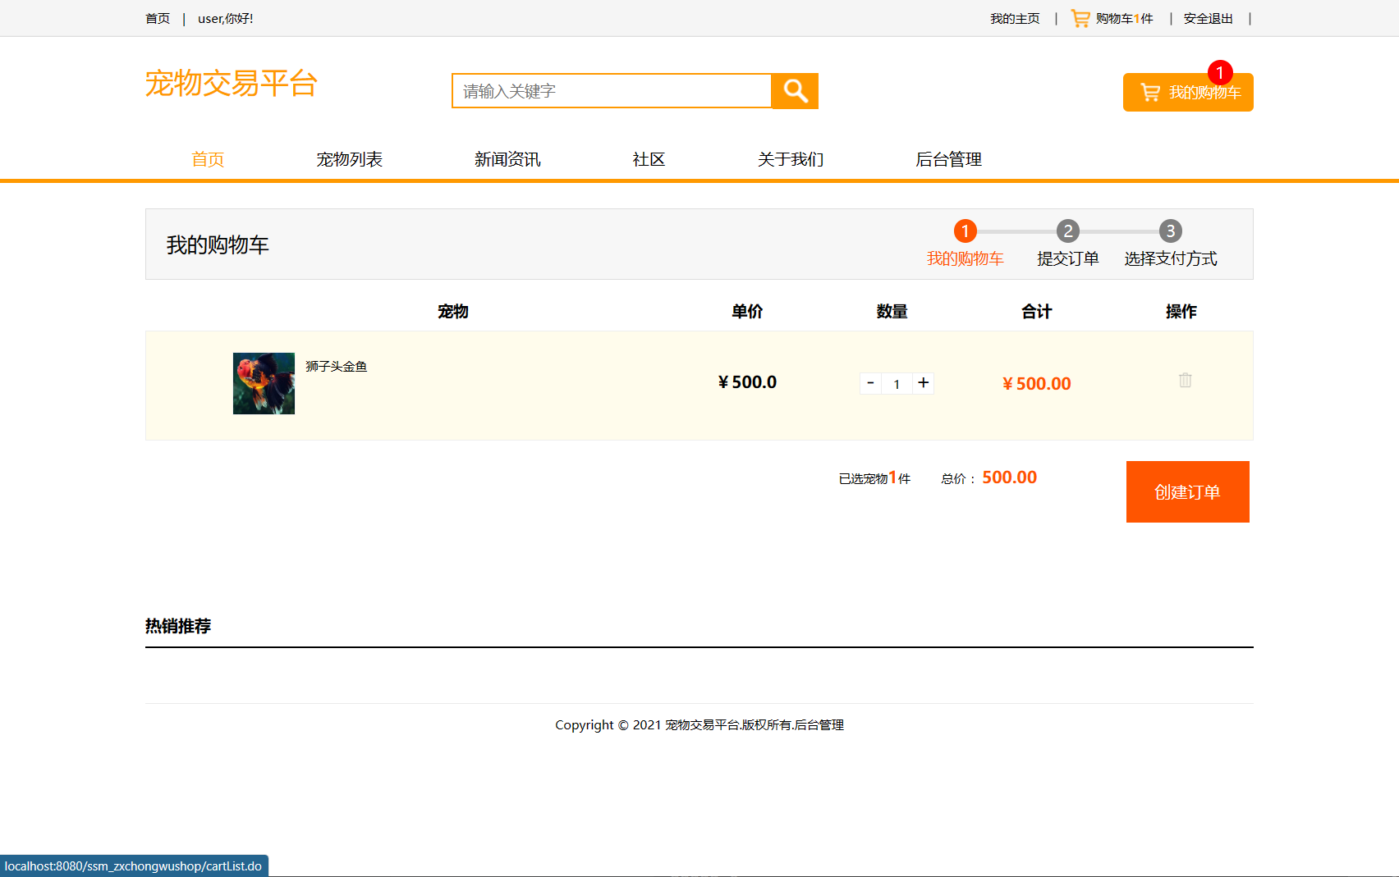This screenshot has height=877, width=1399.
Task: Open 后台管理 in navigation menu
Action: click(948, 159)
